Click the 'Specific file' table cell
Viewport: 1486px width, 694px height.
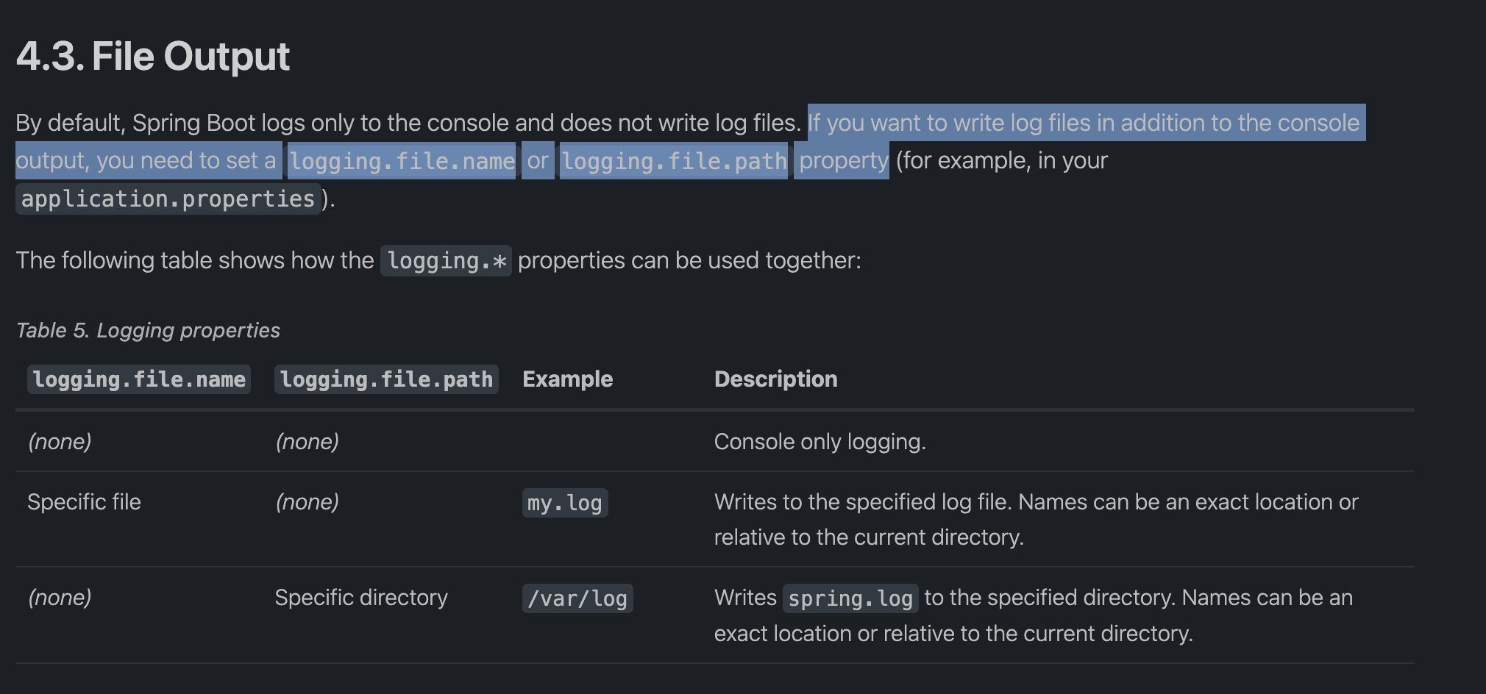(84, 502)
